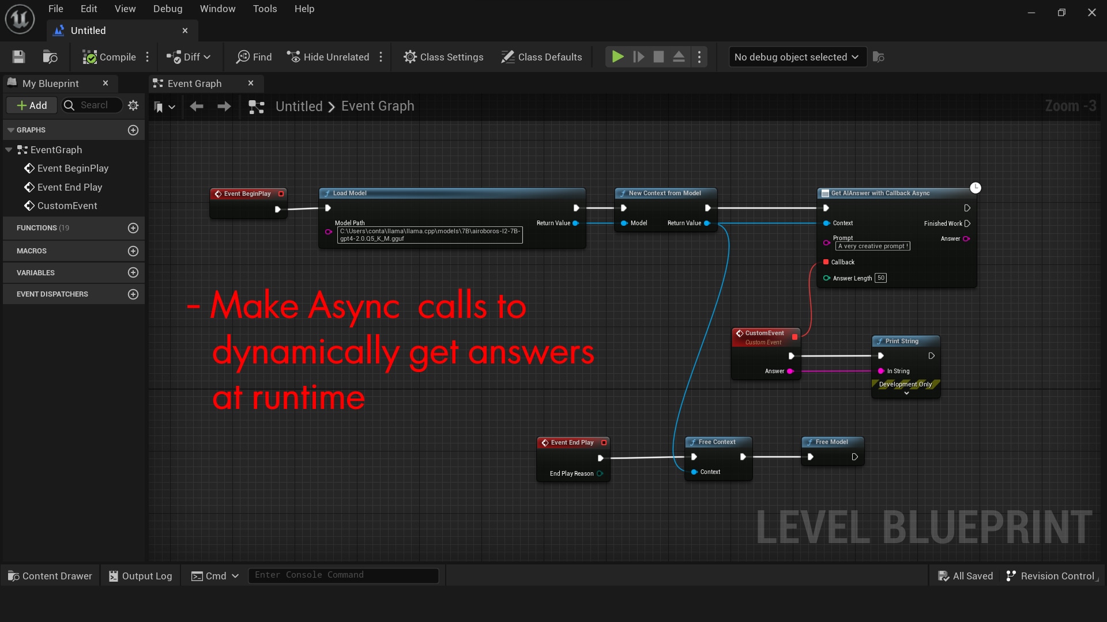The height and width of the screenshot is (622, 1107).
Task: Open the Debug menu
Action: pyautogui.click(x=167, y=9)
